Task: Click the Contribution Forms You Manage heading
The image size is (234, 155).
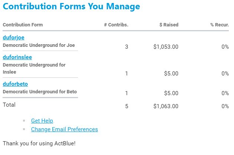Action: (x=72, y=7)
